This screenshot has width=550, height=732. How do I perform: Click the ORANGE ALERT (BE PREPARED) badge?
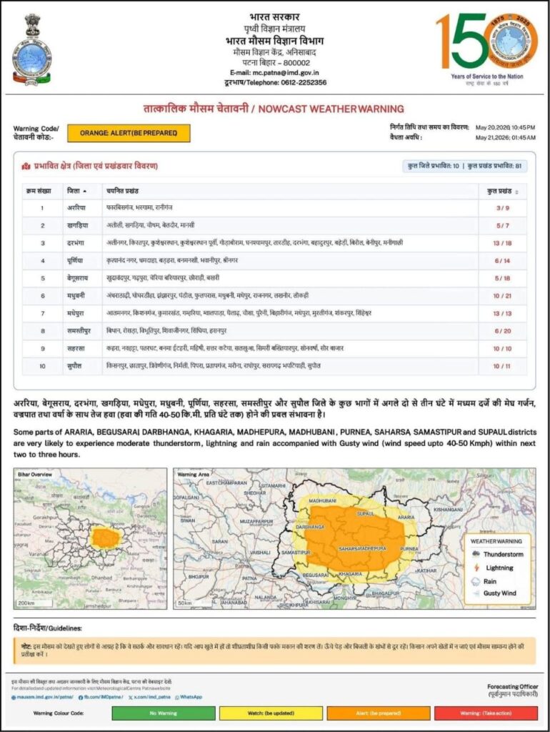[x=129, y=133]
